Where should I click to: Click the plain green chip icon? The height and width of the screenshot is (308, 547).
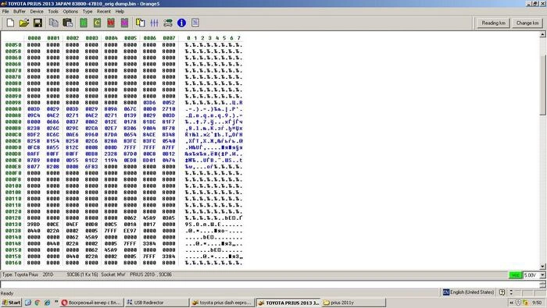(84, 23)
